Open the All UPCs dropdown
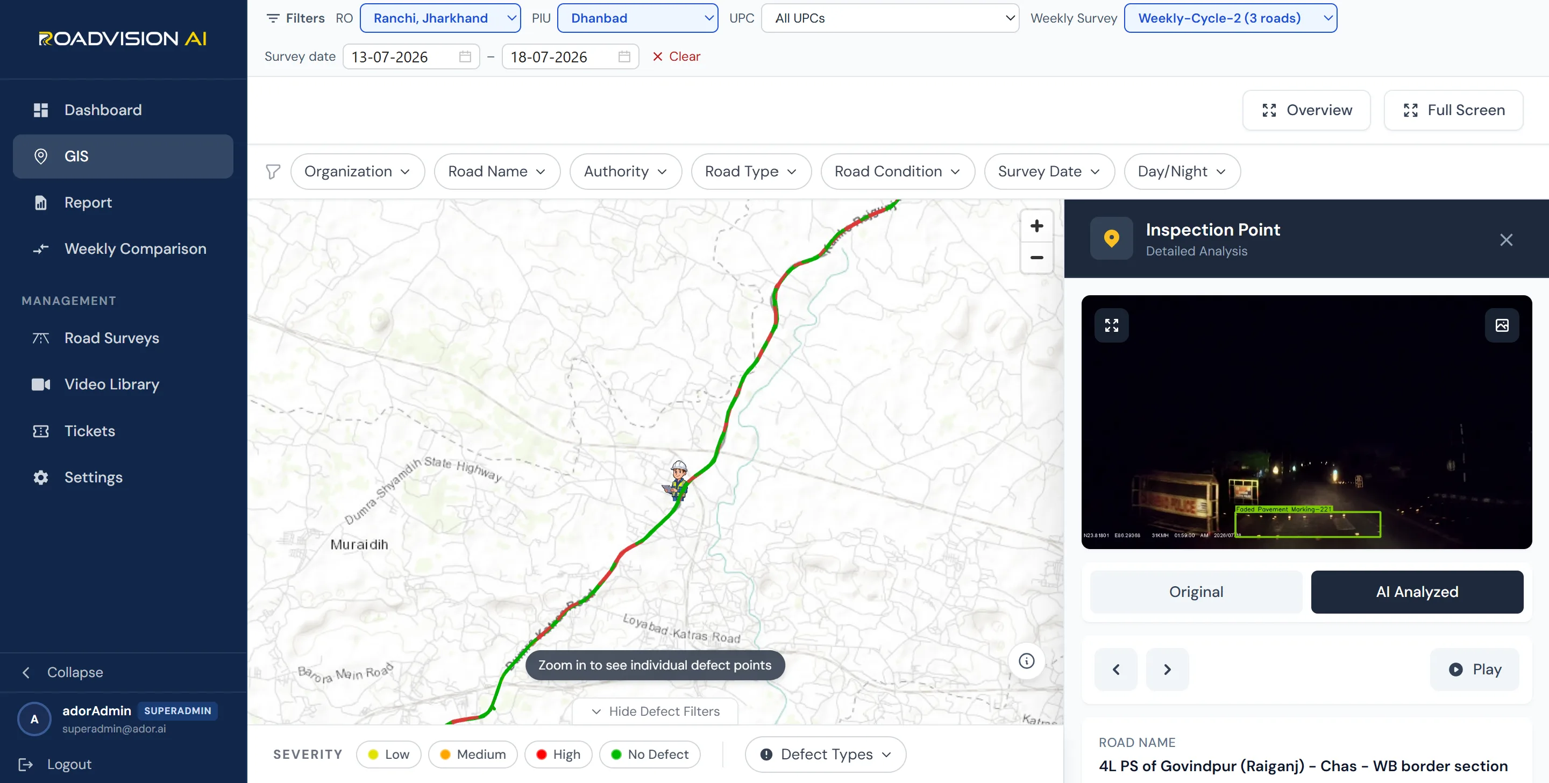 click(x=890, y=18)
